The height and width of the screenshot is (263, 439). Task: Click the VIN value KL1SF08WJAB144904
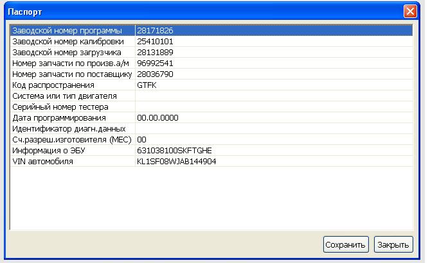(x=177, y=162)
